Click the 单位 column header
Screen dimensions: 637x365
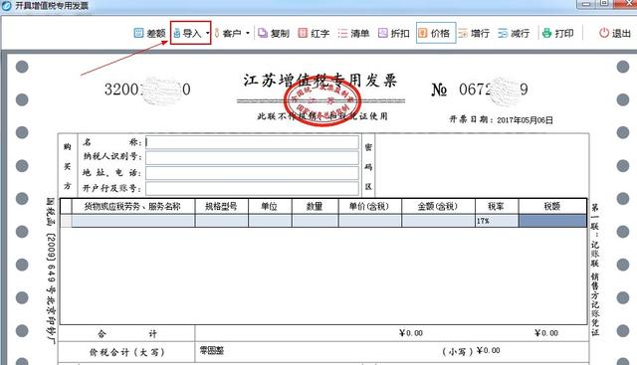click(x=270, y=207)
